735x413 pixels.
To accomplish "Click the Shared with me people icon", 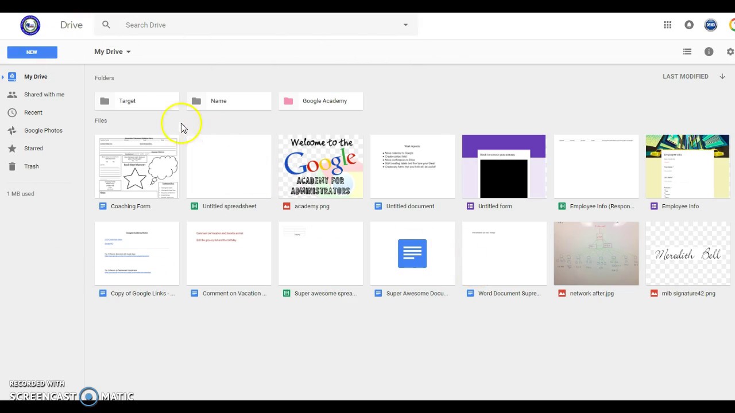I will tap(12, 95).
